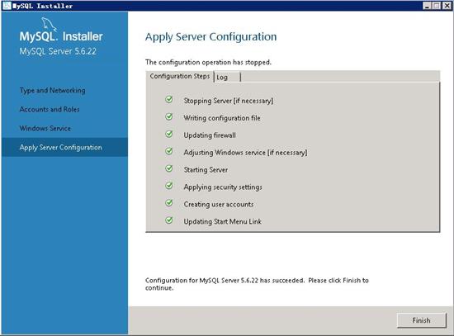
Task: Click 'The configuration operation has stopped.' message
Action: point(209,62)
